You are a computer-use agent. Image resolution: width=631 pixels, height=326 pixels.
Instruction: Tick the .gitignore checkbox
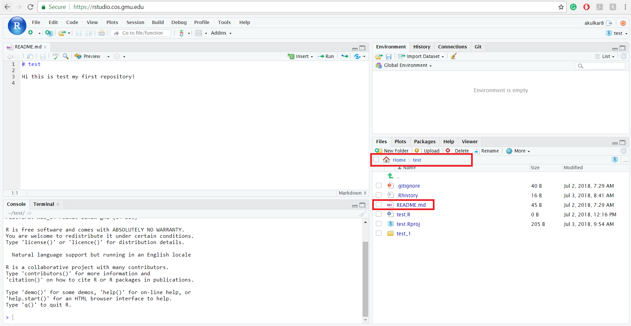tap(379, 186)
